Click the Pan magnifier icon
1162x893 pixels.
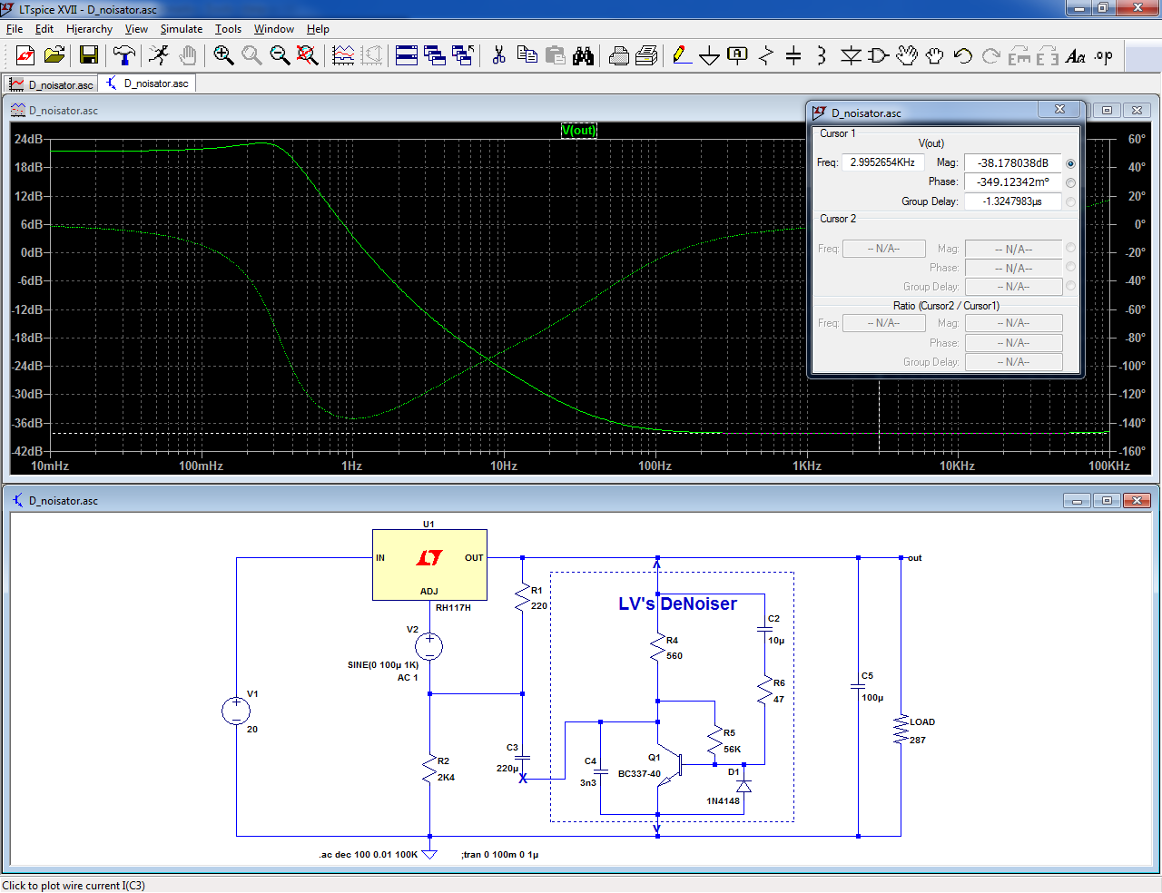click(x=251, y=56)
